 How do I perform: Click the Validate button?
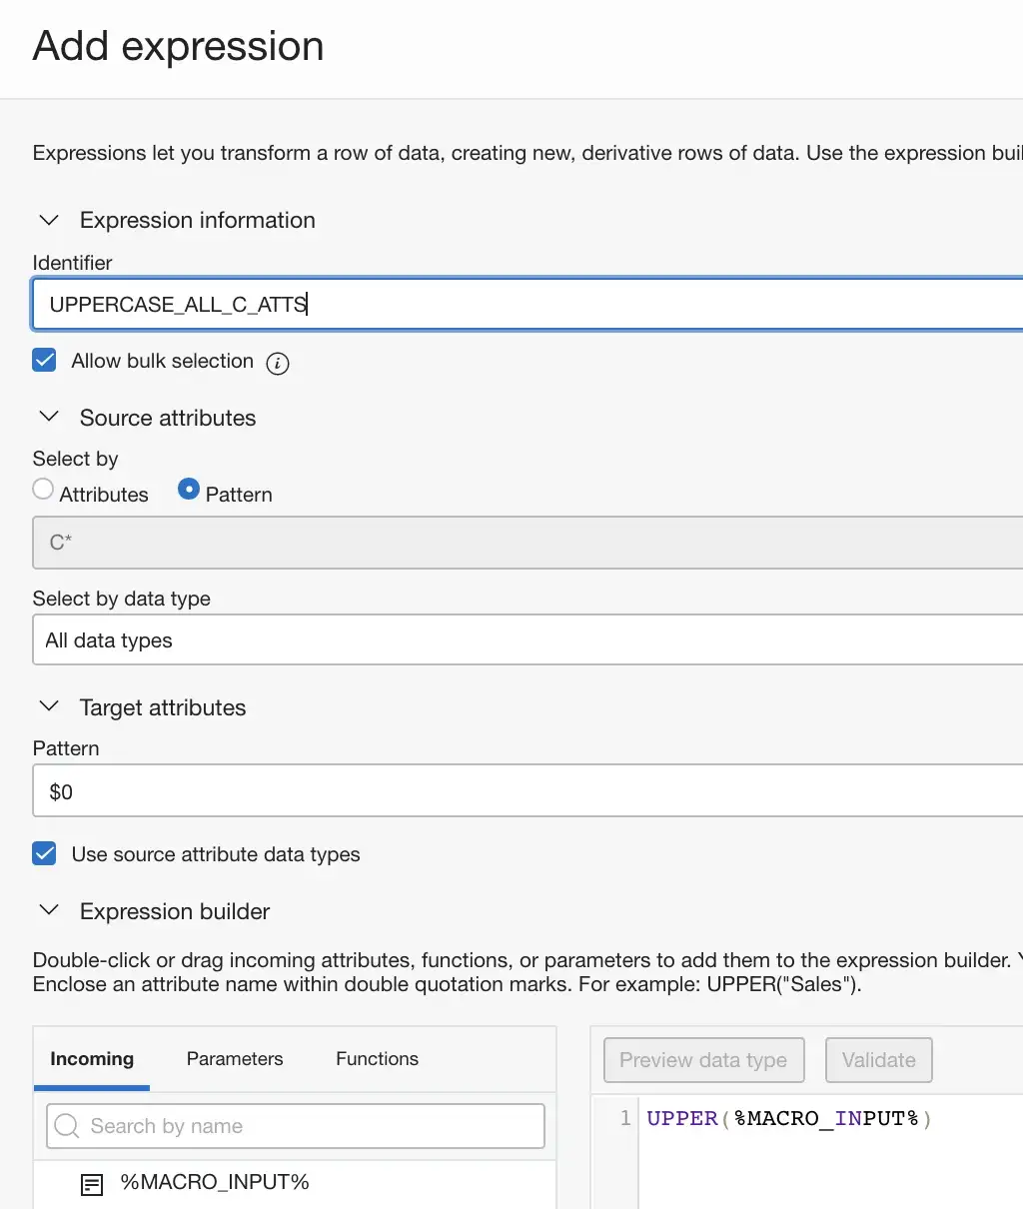coord(878,1059)
